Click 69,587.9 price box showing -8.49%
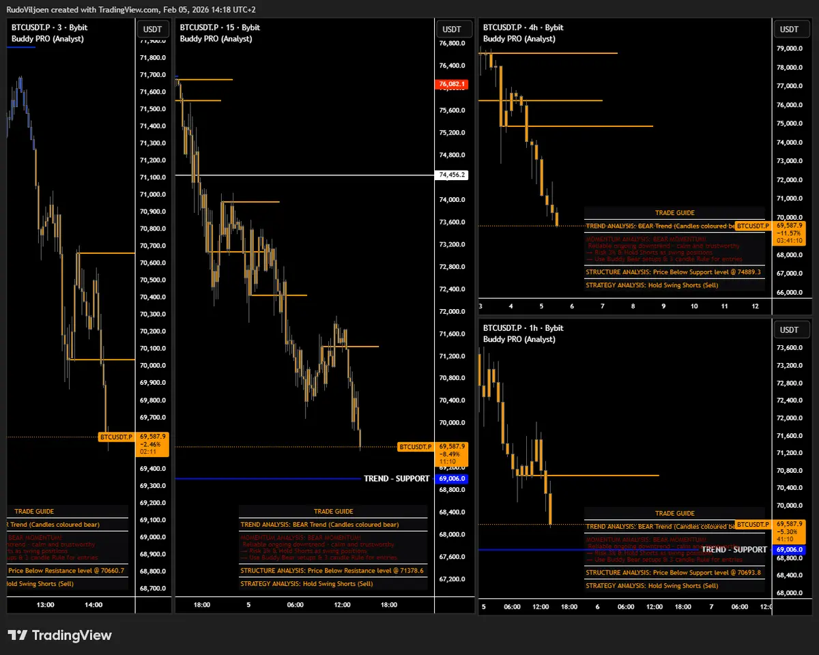 click(x=452, y=454)
